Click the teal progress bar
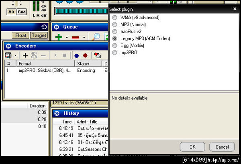This screenshot has height=164, width=241. 82,11
